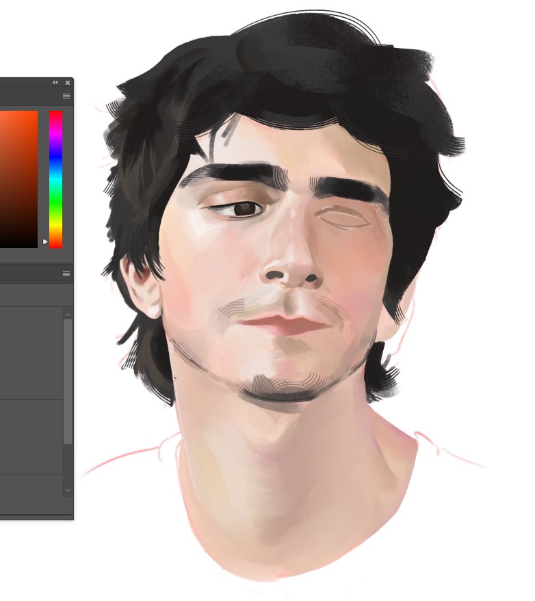Click the vertical scrollbar thumb
The image size is (535, 601).
pos(68,382)
